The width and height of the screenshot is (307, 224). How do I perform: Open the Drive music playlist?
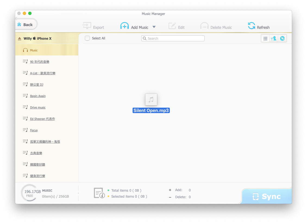click(38, 107)
